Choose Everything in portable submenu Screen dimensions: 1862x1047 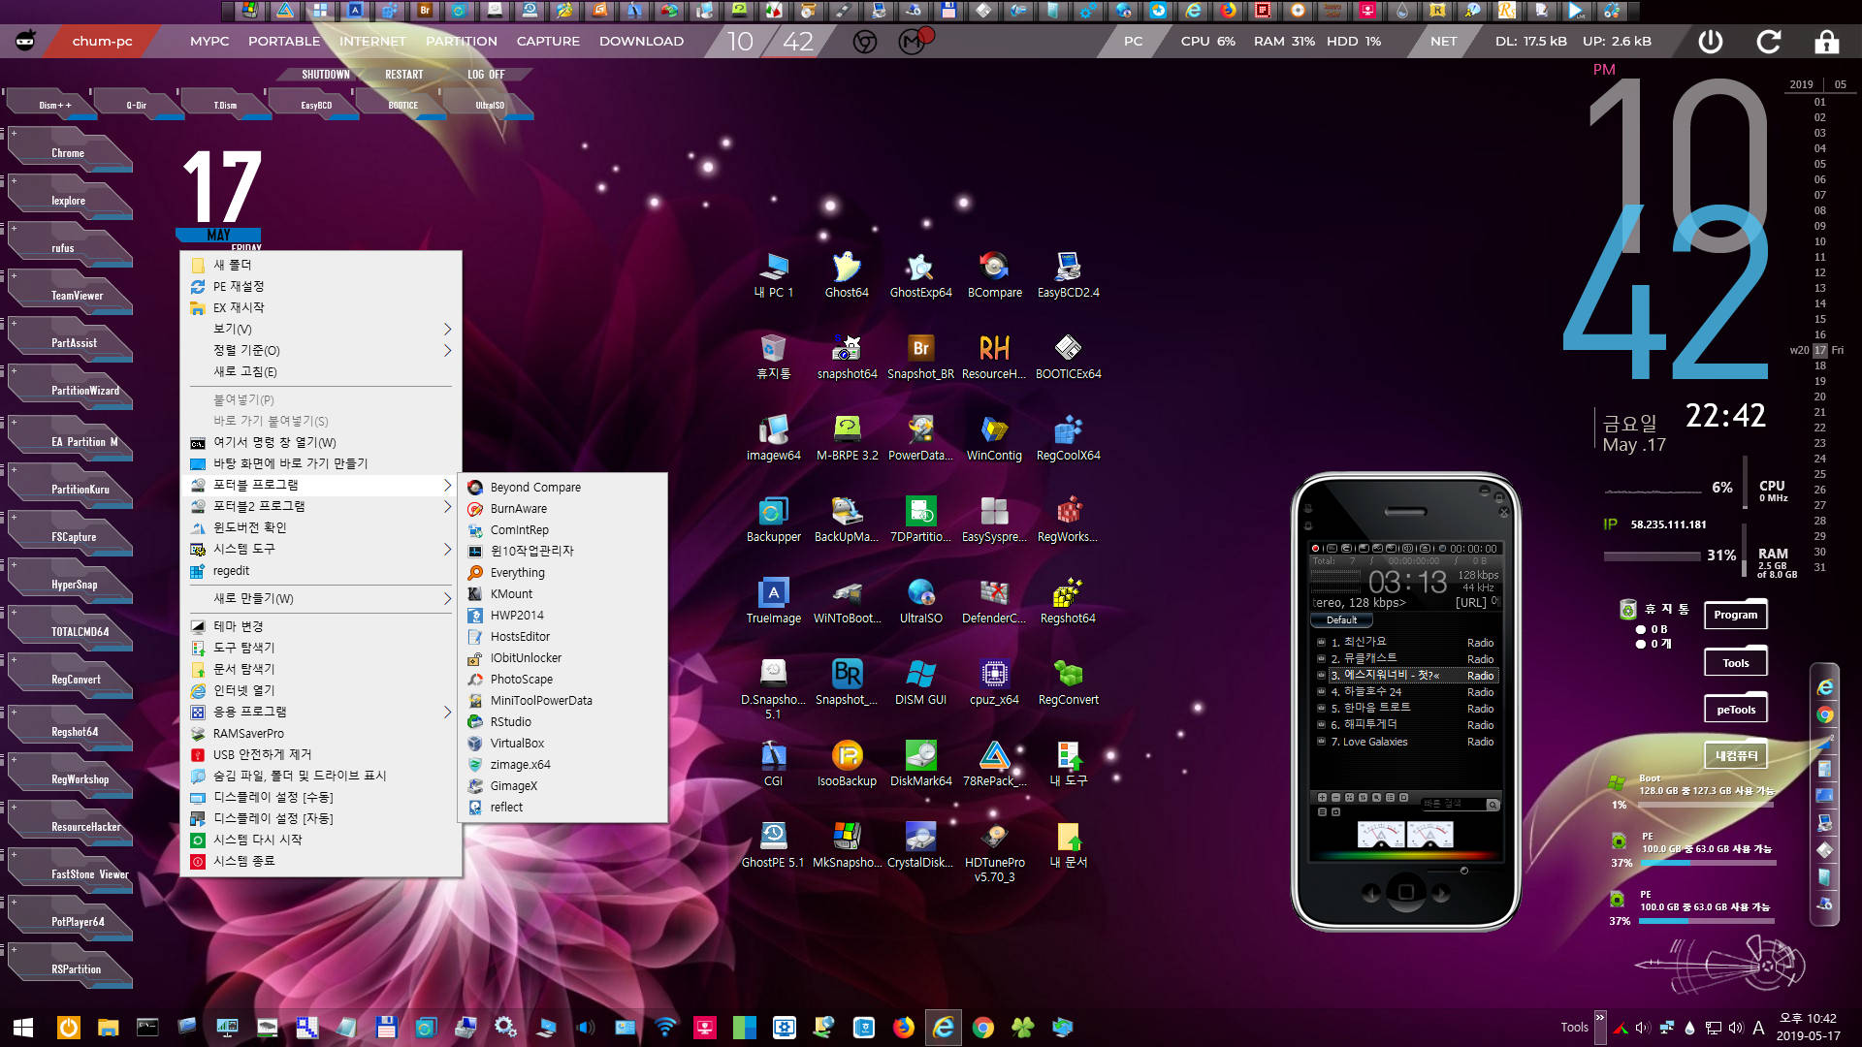coord(562,573)
